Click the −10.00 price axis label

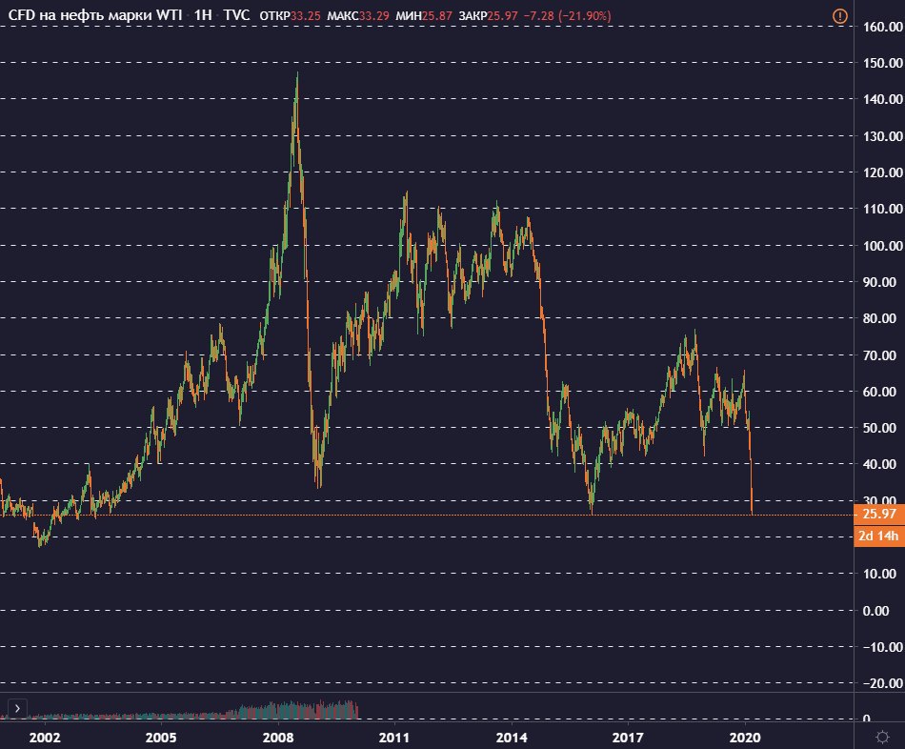coord(882,647)
